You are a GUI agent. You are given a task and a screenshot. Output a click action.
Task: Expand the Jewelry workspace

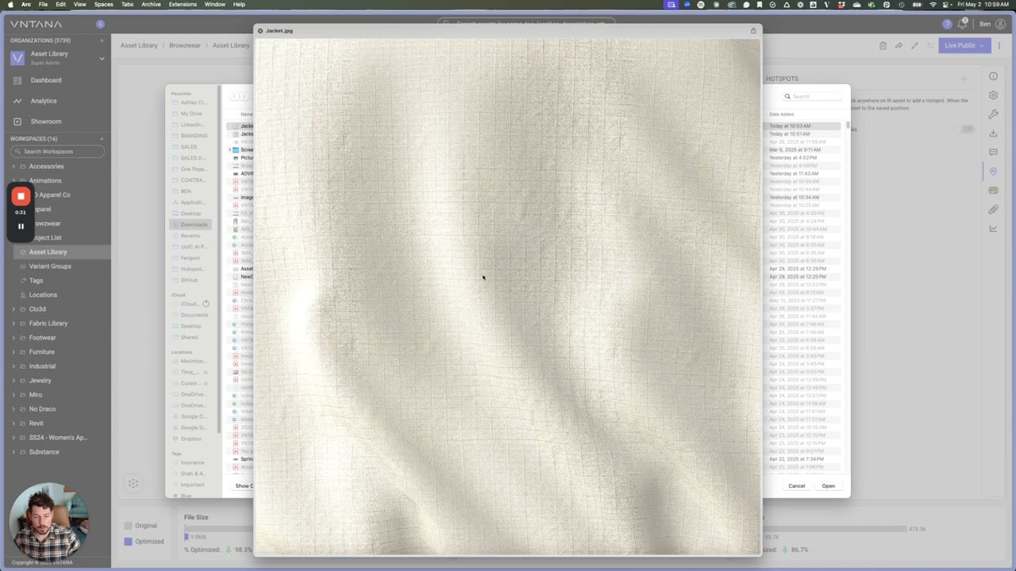tap(13, 381)
